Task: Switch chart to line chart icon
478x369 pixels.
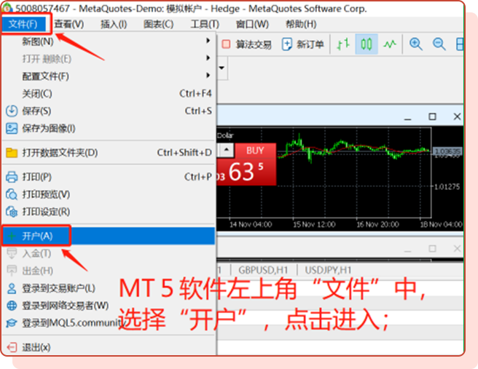Action: point(390,44)
